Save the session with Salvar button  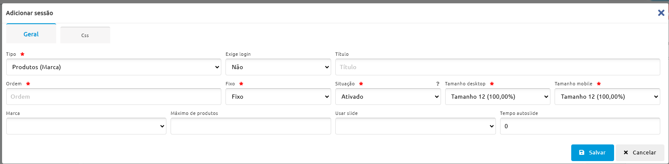[592, 153]
